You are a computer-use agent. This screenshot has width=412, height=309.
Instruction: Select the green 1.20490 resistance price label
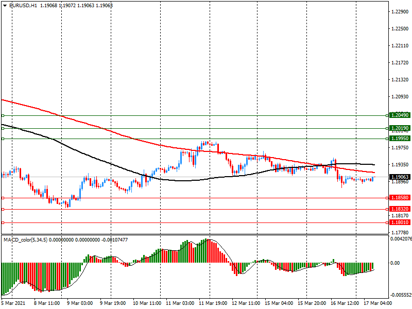click(400, 115)
